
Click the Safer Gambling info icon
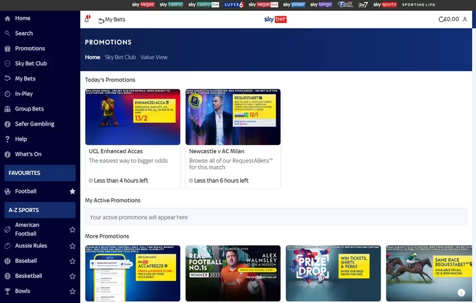coord(8,124)
